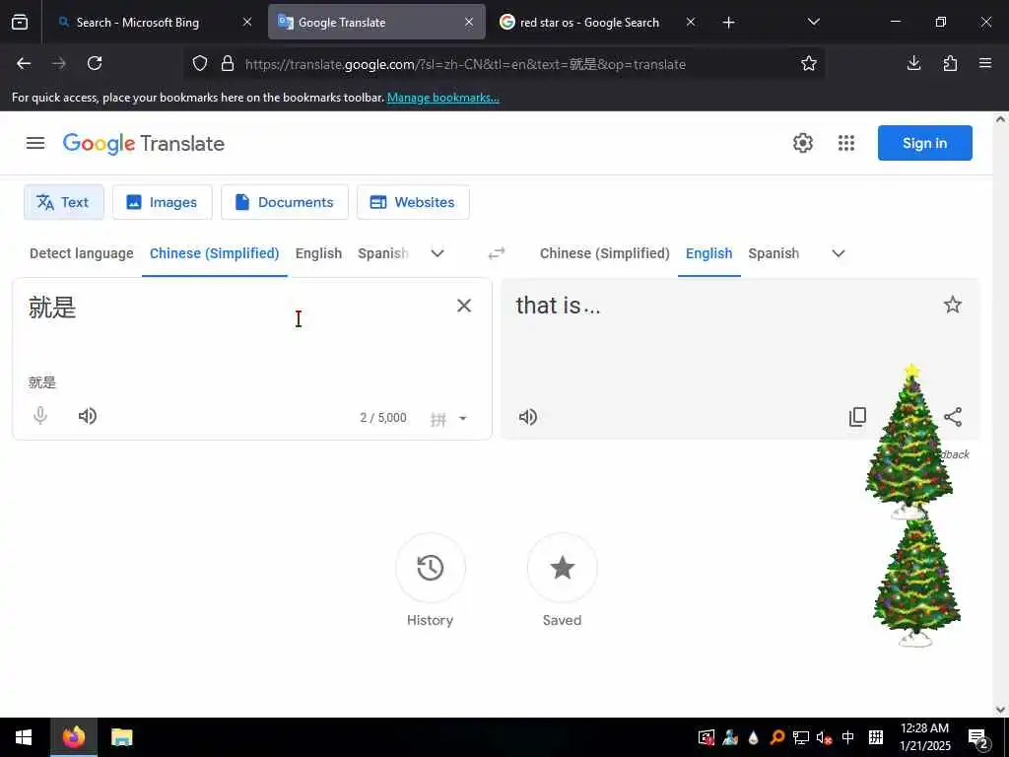Swap source and target languages
1009x757 pixels.
[497, 253]
